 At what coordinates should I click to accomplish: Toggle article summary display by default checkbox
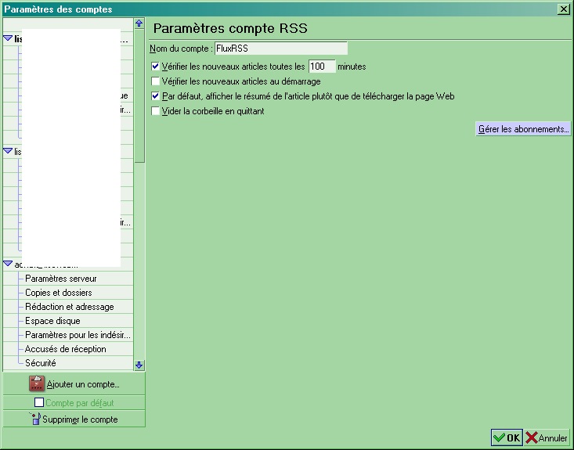coord(156,96)
